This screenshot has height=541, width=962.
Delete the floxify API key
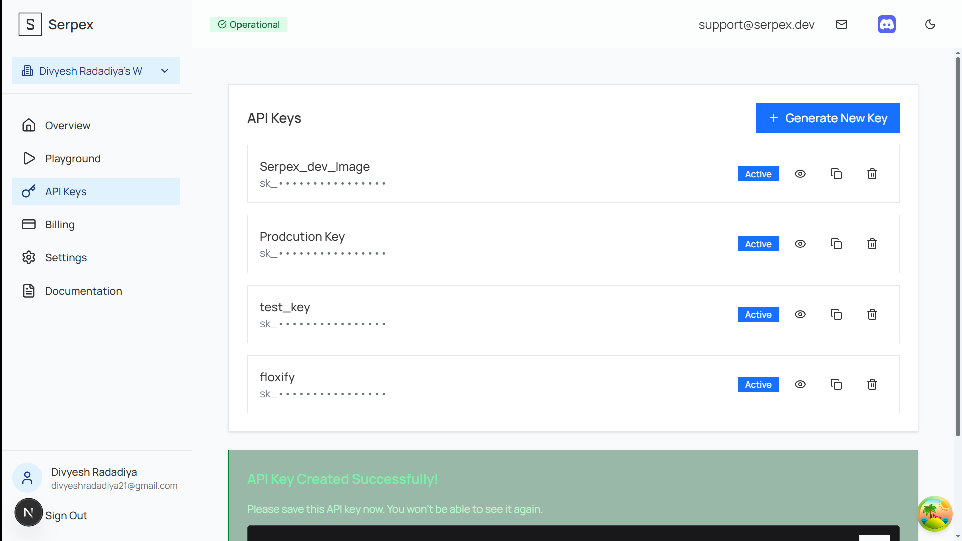pyautogui.click(x=872, y=384)
